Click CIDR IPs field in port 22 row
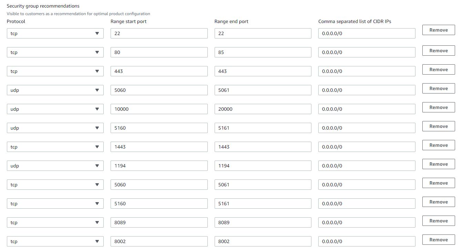This screenshot has height=252, width=463. [367, 33]
